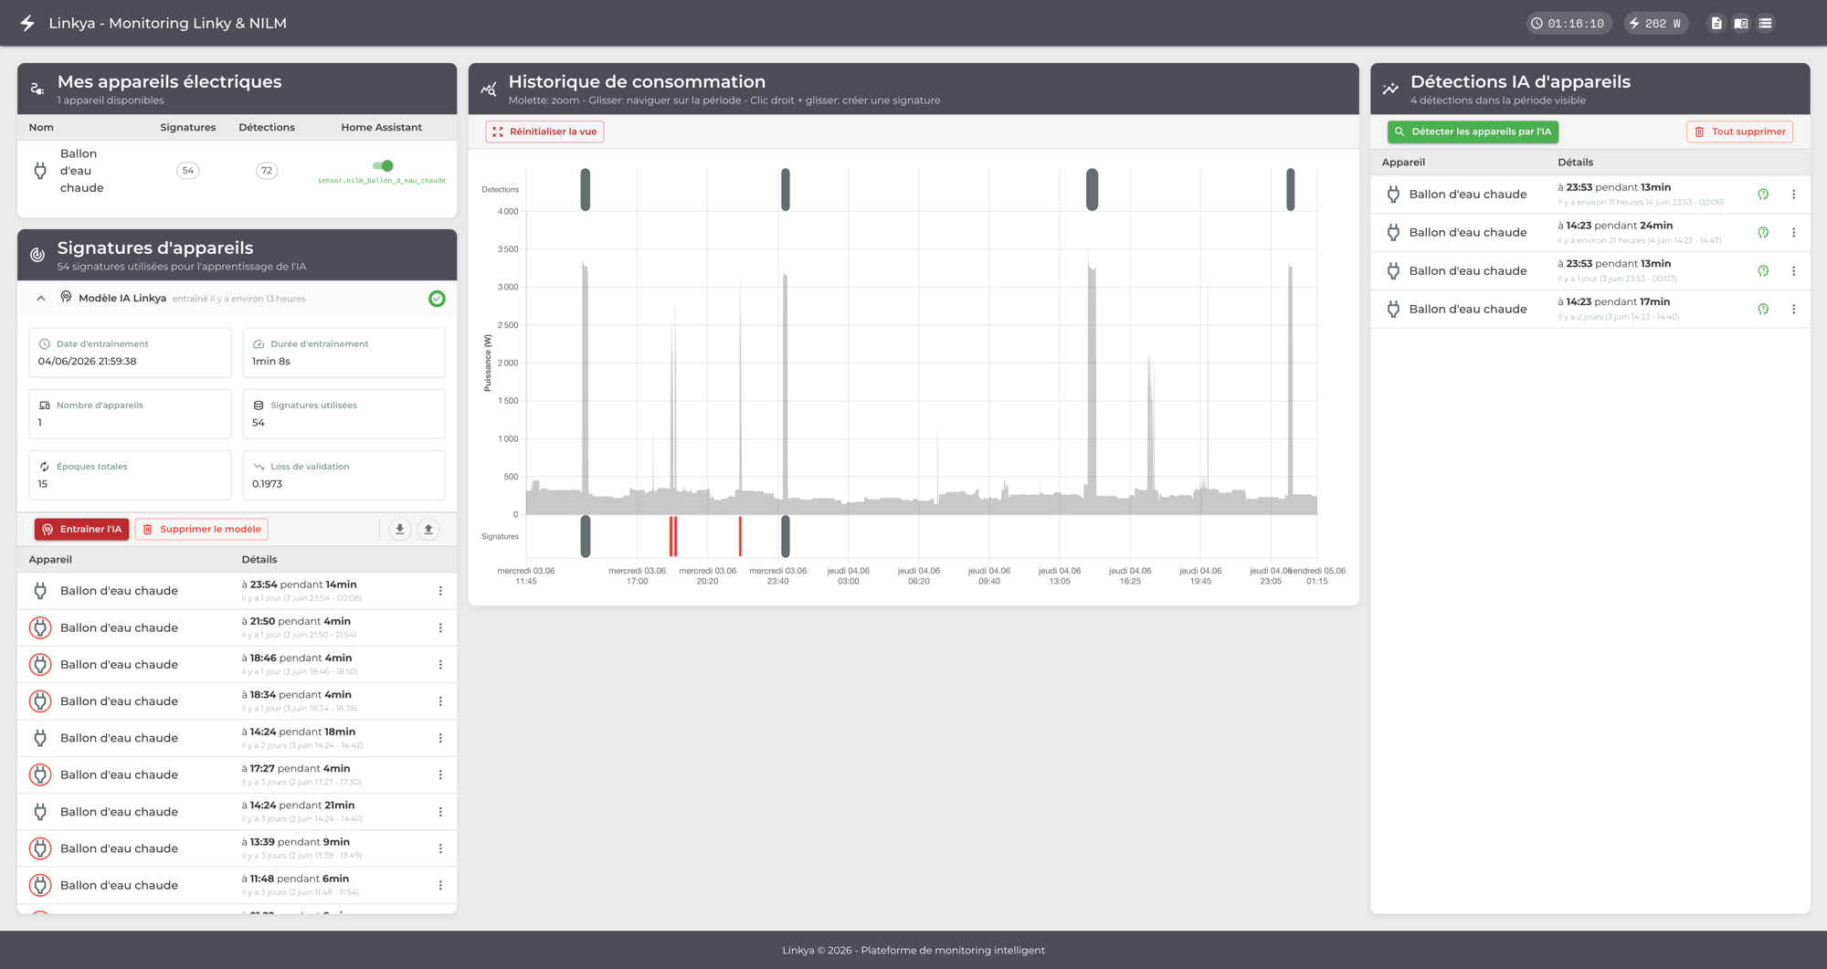Click double red signature marker on chart
The image size is (1827, 969).
tap(673, 536)
